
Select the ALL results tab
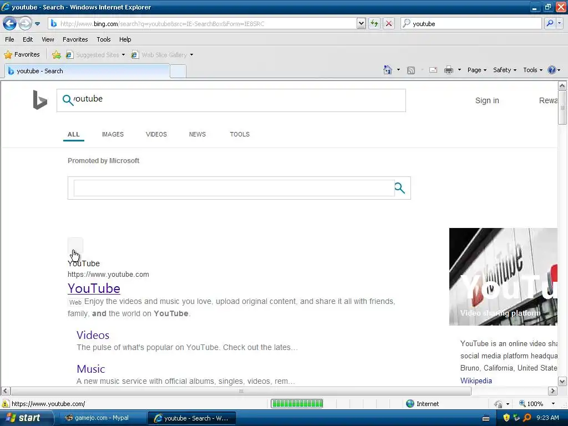74,134
